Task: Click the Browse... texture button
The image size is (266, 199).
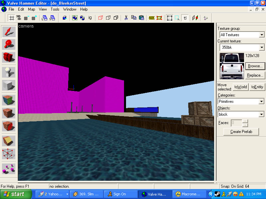Action: [255, 66]
